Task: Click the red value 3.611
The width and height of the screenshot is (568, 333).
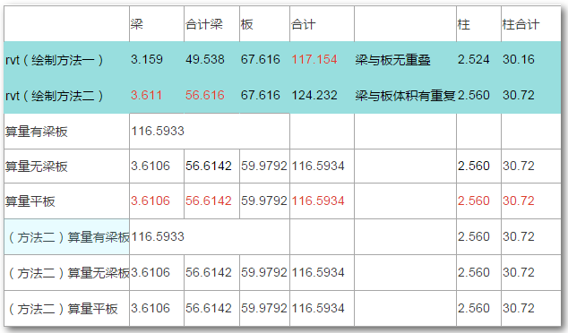Action: (x=146, y=95)
